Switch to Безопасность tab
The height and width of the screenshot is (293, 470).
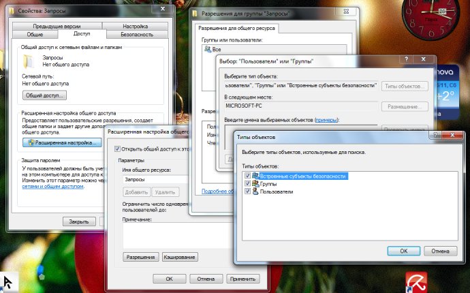[137, 35]
